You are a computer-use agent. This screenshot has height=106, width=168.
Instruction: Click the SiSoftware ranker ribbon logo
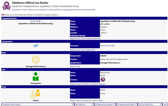click(x=6, y=6)
